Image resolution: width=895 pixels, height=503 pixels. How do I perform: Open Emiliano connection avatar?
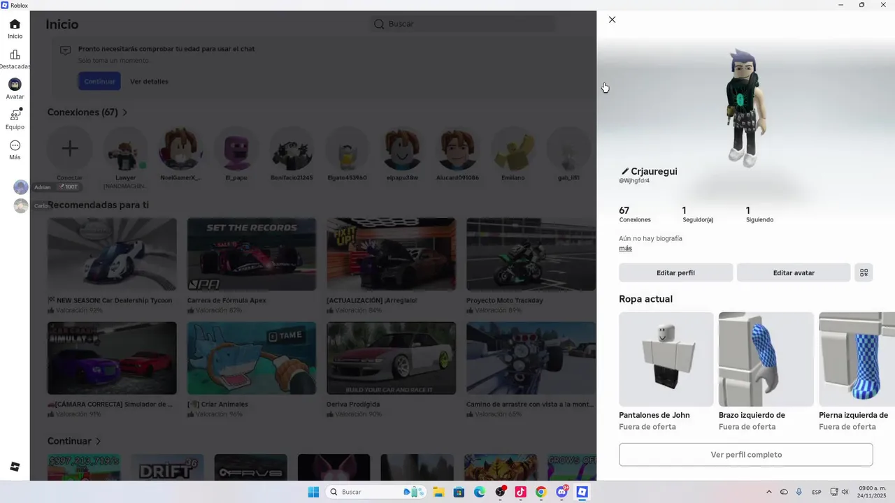click(x=513, y=148)
